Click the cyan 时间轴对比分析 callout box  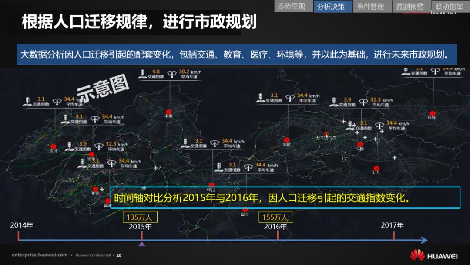[x=285, y=197]
